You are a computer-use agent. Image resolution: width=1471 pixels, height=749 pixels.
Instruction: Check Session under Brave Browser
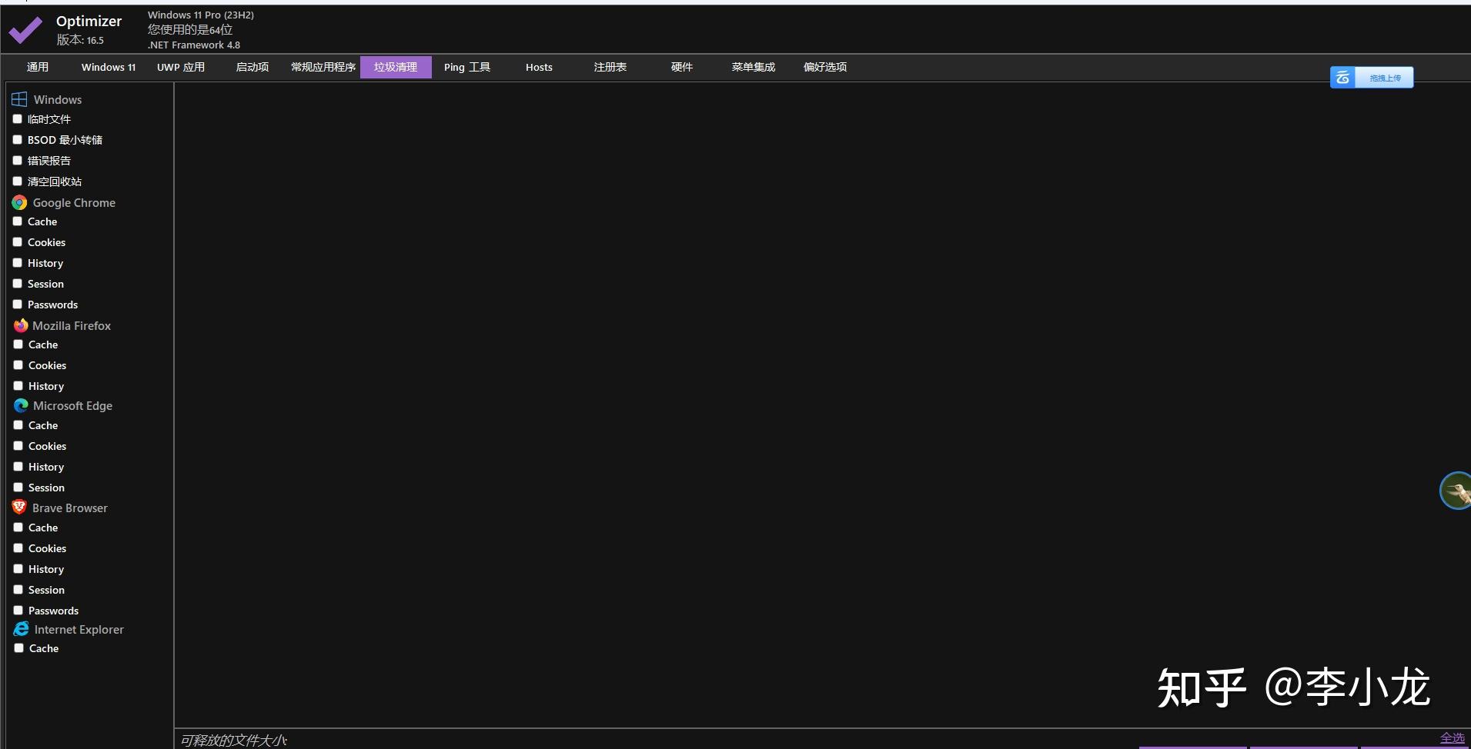coord(17,589)
